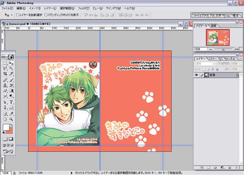Select the Brush tool

point(11,80)
